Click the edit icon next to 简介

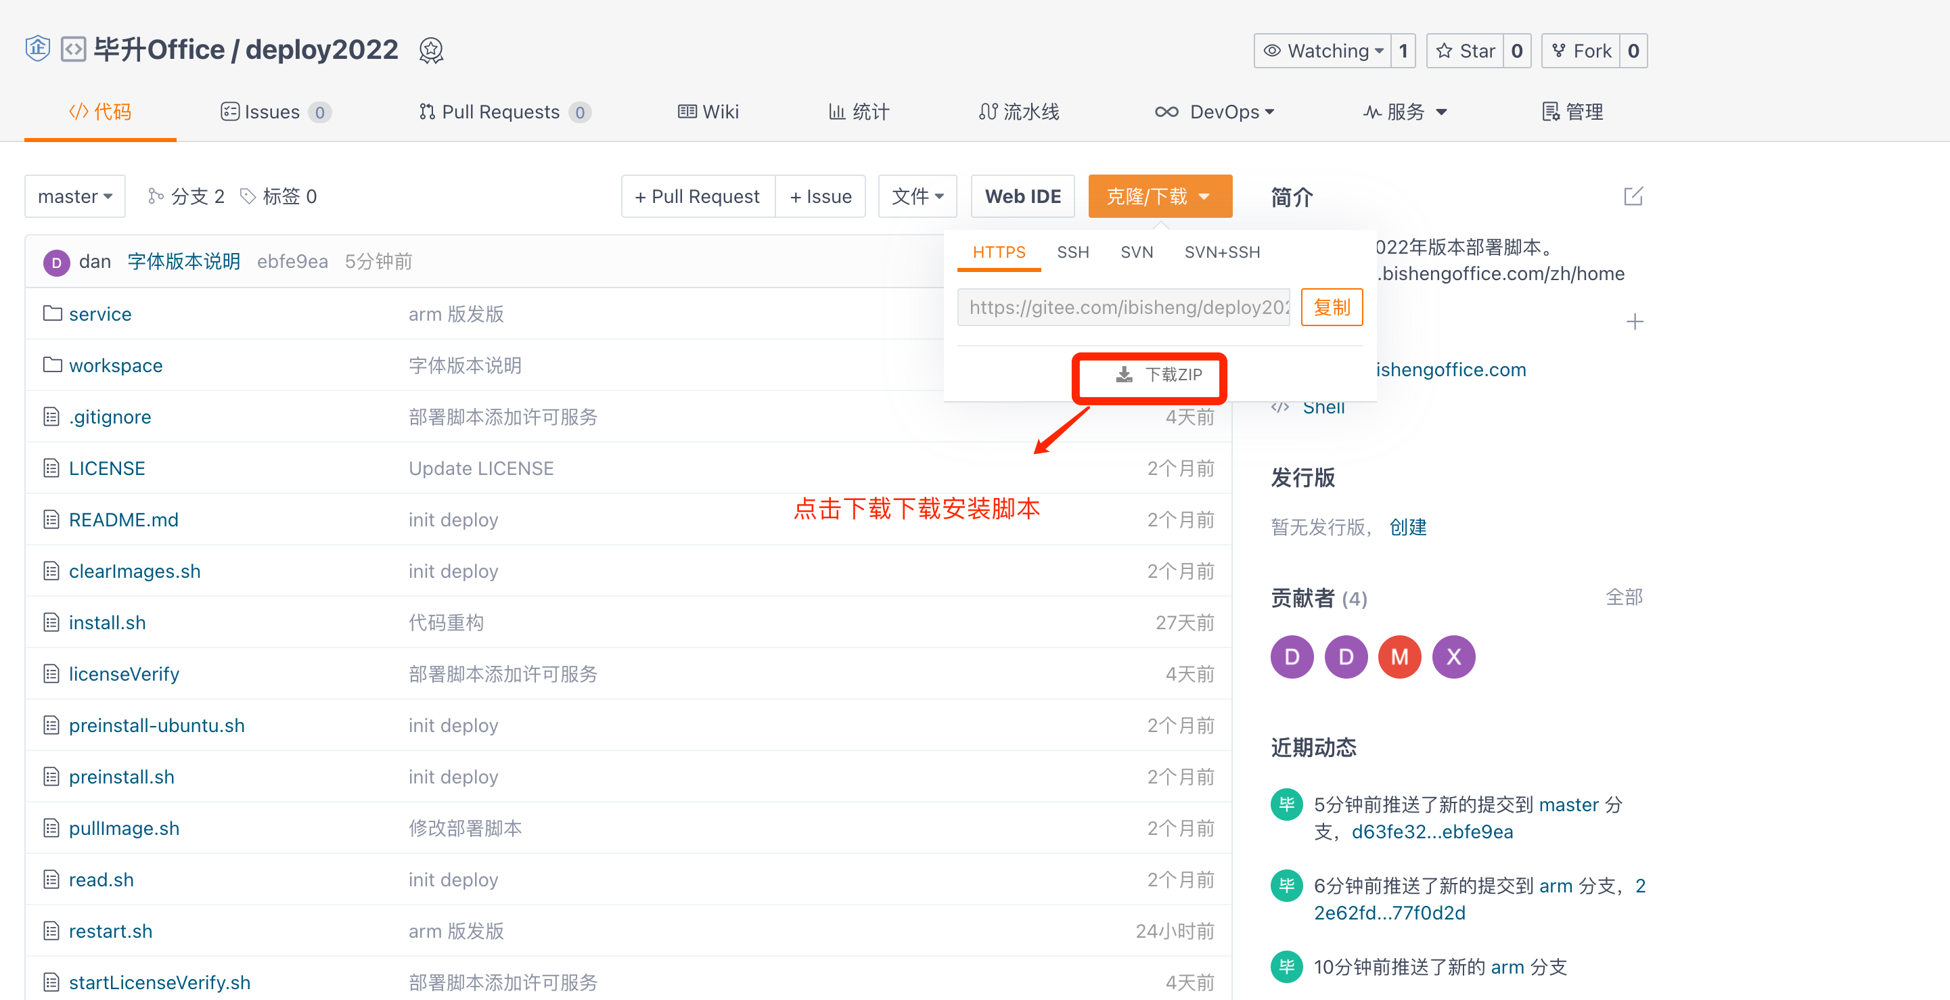[1633, 197]
